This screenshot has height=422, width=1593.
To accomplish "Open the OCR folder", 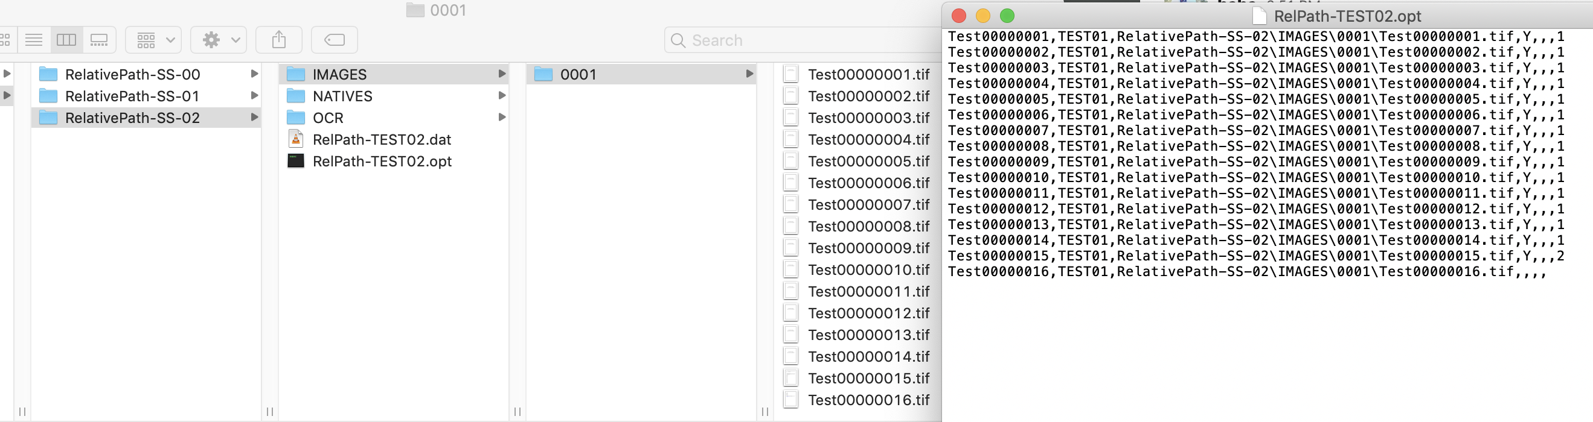I will coord(394,117).
